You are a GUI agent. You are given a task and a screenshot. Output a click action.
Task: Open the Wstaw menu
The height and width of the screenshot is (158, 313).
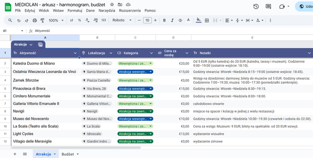(x=58, y=11)
